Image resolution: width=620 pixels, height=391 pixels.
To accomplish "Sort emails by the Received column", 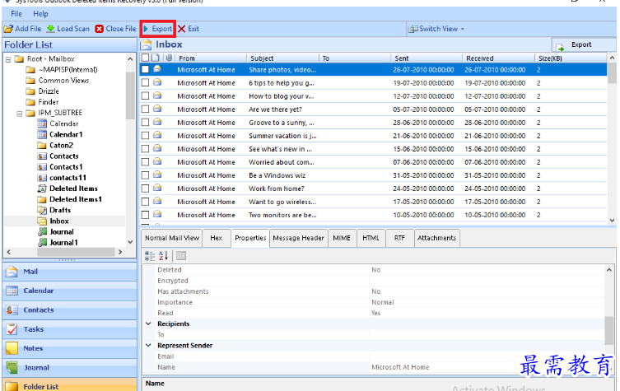I will click(498, 58).
